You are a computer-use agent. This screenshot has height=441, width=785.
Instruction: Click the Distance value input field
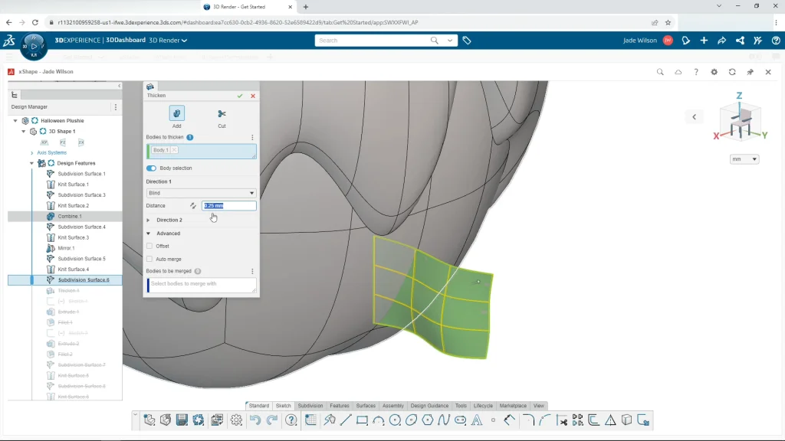pos(228,206)
